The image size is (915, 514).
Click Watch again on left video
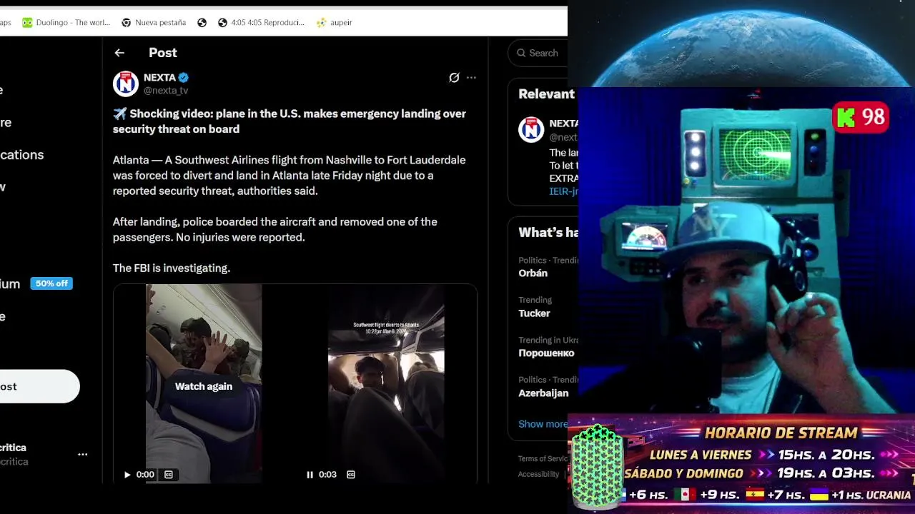click(x=204, y=386)
